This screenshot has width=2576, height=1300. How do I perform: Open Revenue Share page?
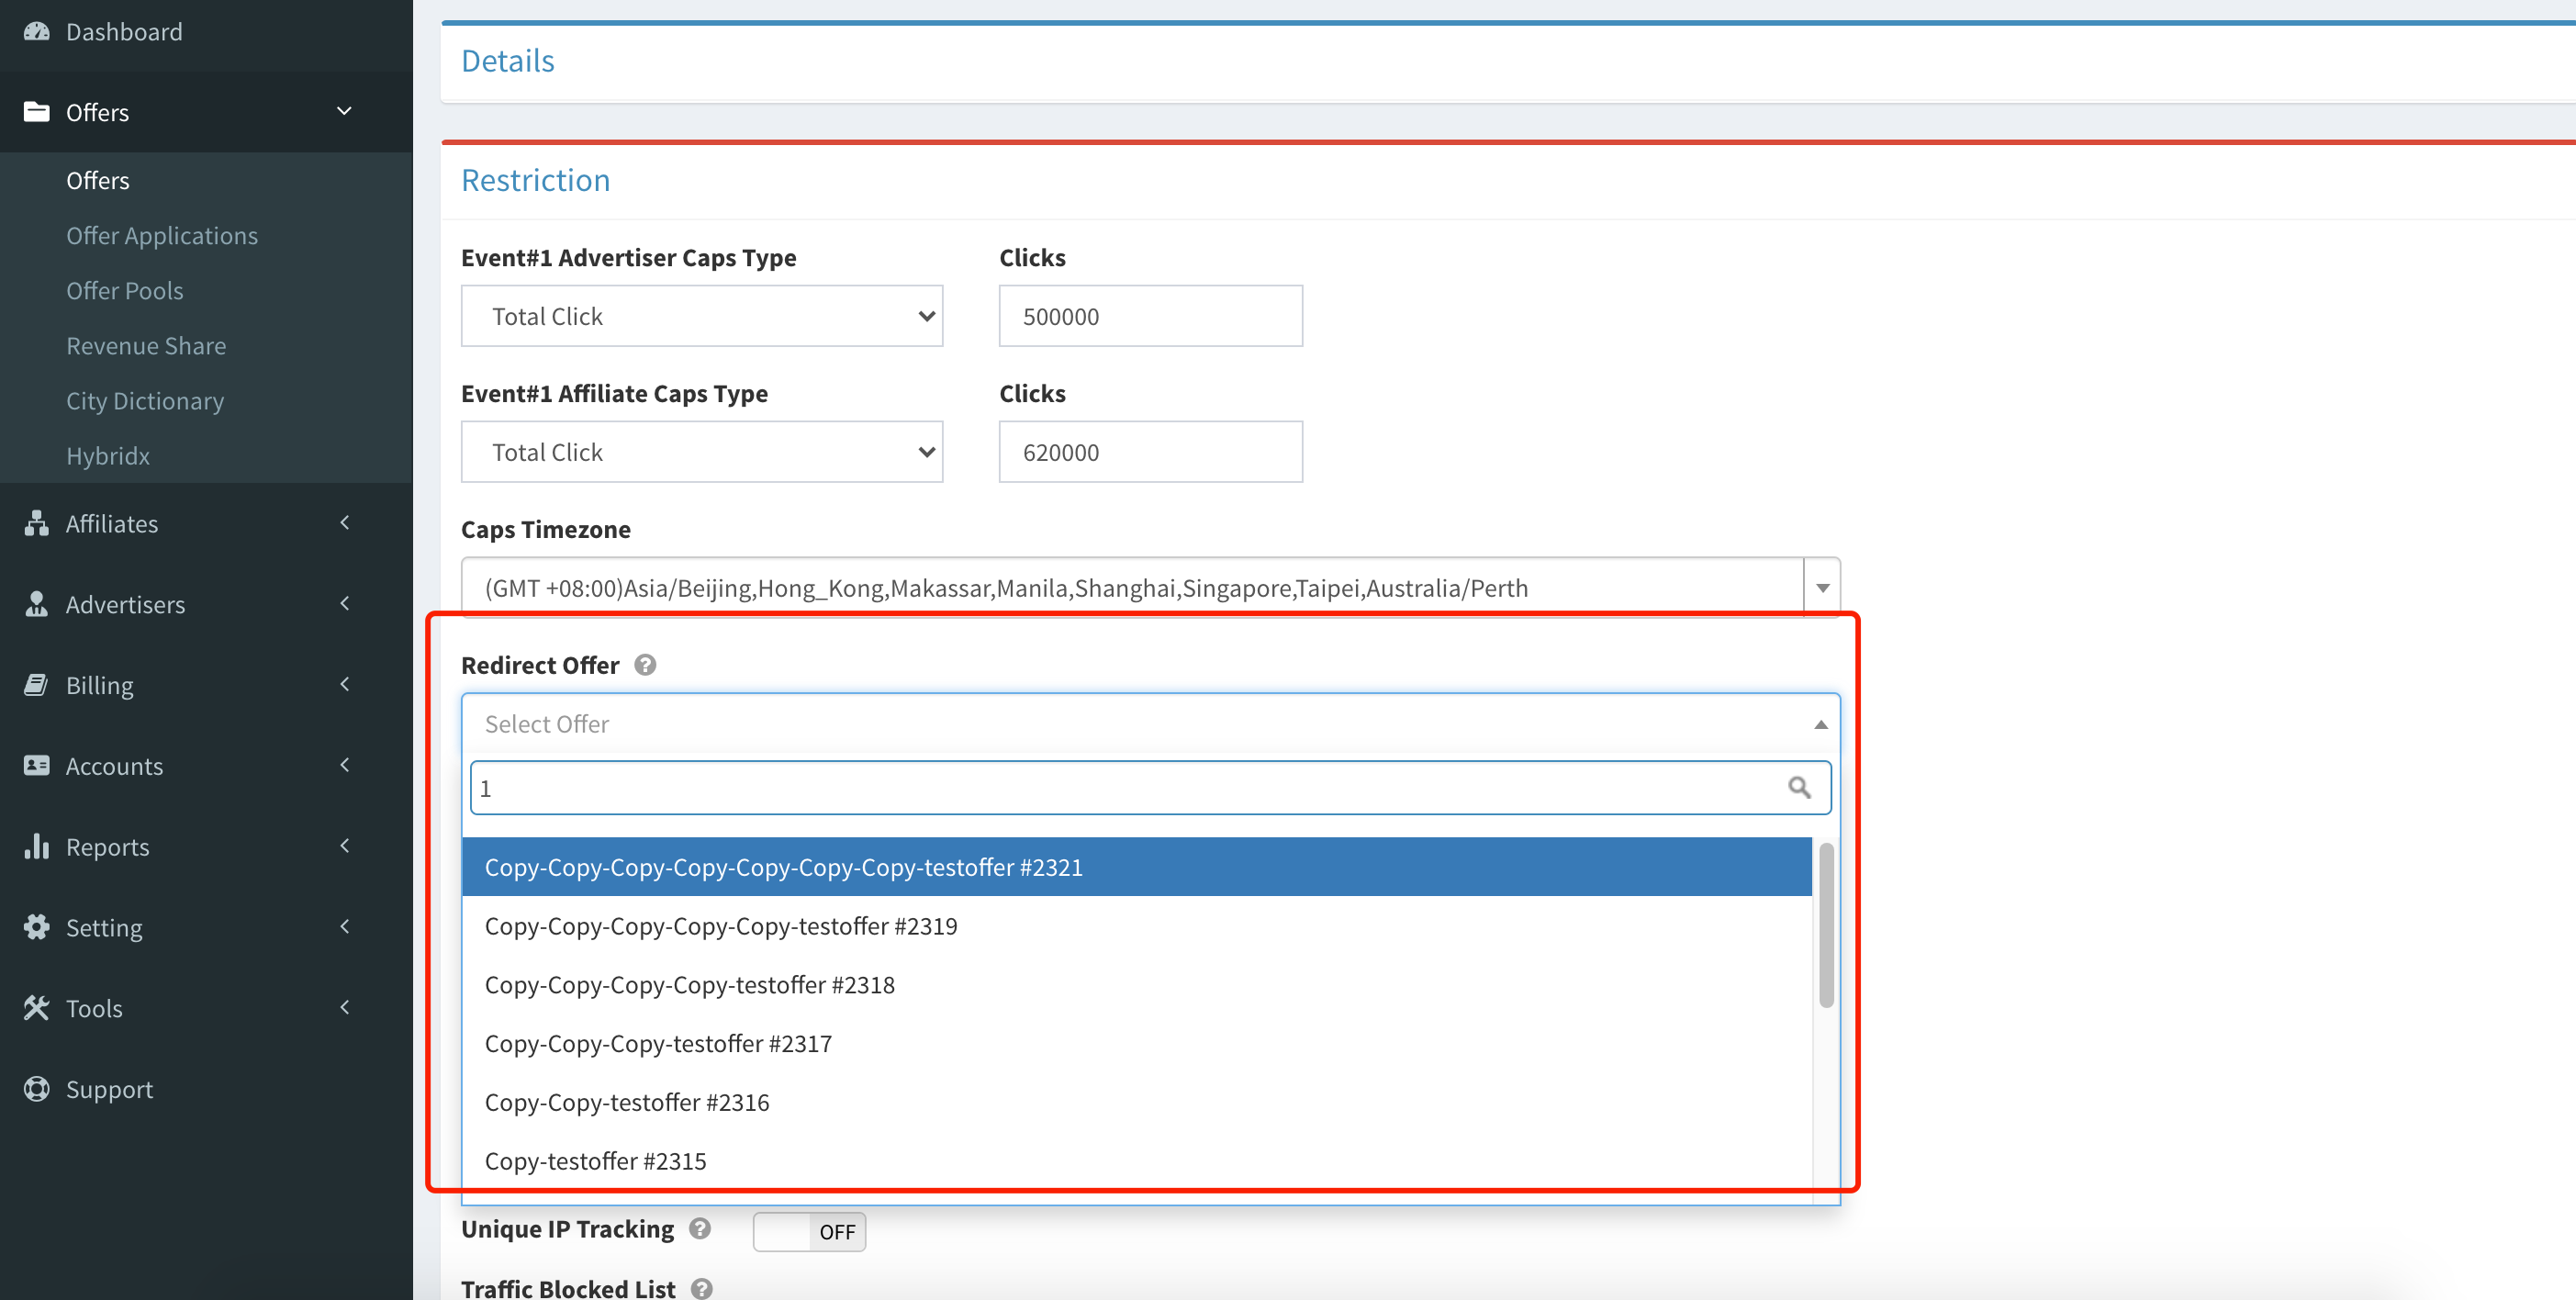[146, 346]
